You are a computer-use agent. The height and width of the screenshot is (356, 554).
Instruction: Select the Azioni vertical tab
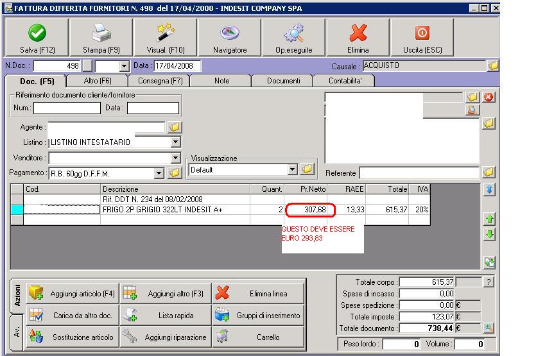(17, 295)
